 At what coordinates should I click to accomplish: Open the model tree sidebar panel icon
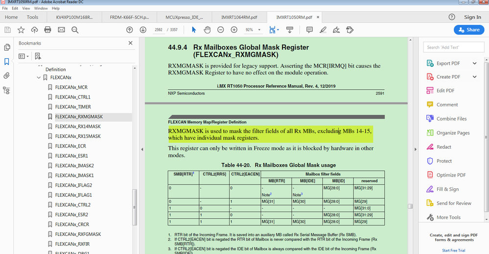tap(6, 91)
